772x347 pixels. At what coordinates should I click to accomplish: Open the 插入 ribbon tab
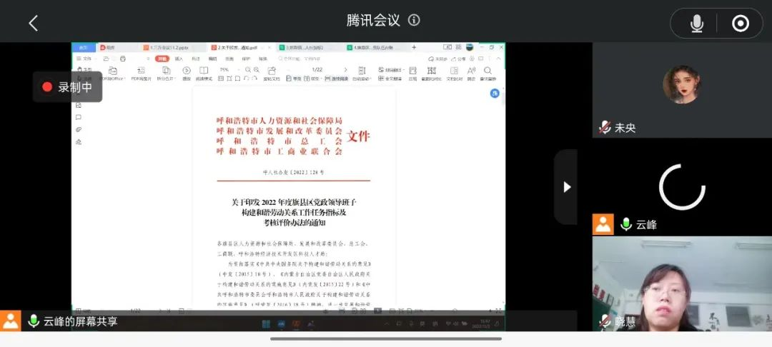tap(179, 59)
